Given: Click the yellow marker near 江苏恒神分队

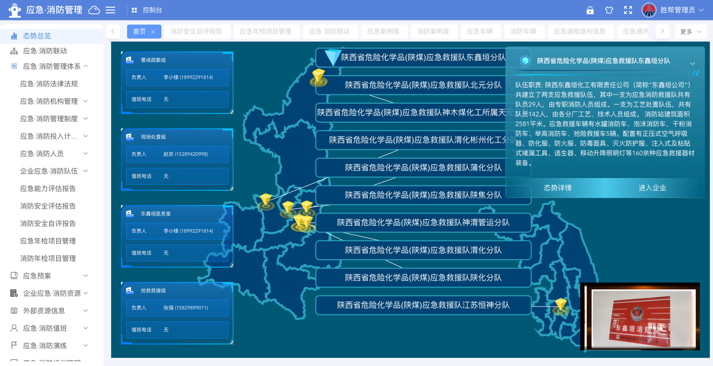Looking at the screenshot, I should (x=561, y=306).
